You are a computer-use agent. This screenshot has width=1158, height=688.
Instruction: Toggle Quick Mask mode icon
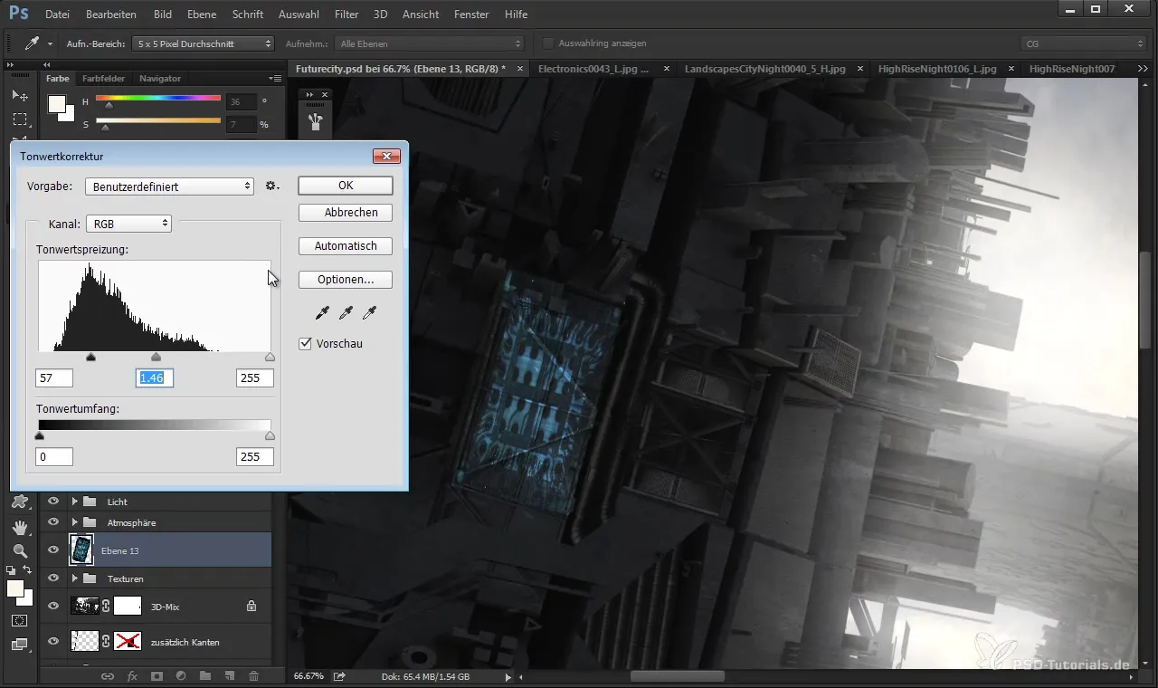point(19,621)
